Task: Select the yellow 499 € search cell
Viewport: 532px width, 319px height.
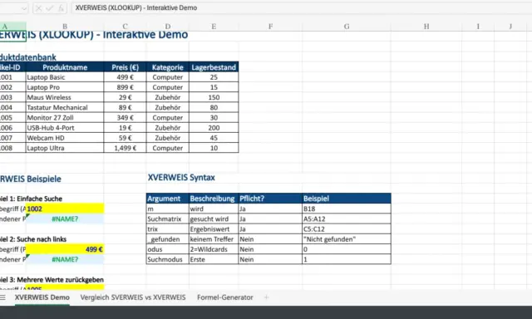Action: tap(65, 249)
